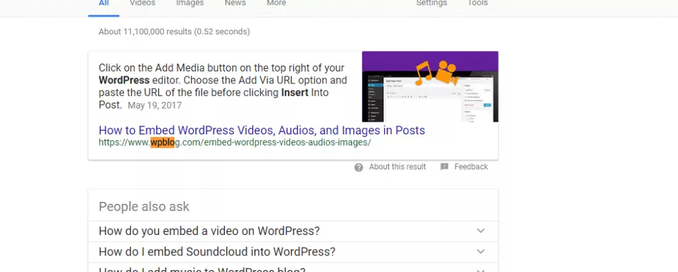Click the 'About 11,100,000 results' text
Screen dimensions: 678x272
(174, 32)
